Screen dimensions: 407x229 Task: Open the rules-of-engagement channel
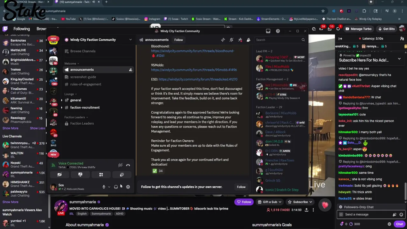click(99, 84)
